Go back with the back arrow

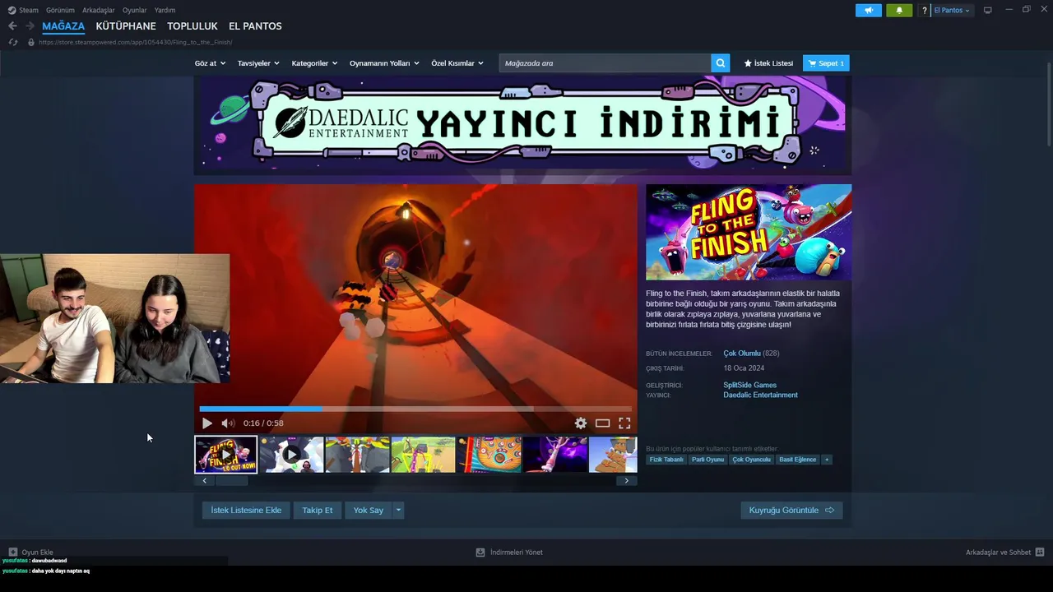(12, 26)
